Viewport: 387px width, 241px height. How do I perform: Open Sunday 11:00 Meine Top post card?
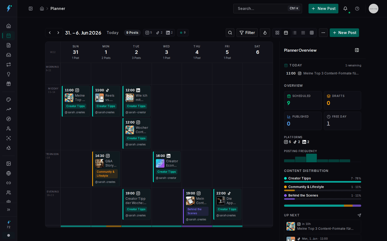76,101
